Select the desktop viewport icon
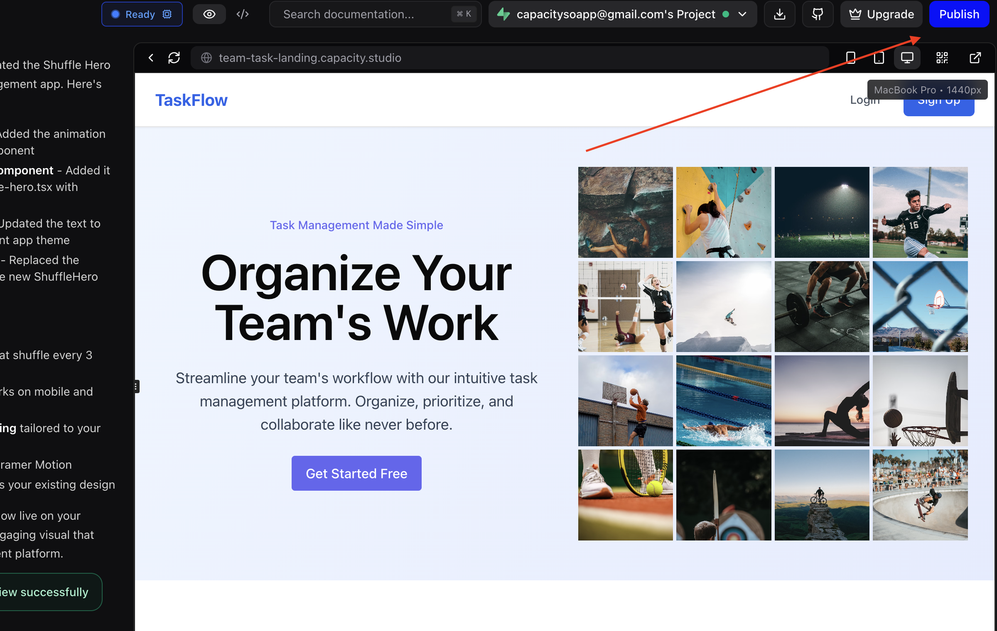The height and width of the screenshot is (631, 997). [x=907, y=58]
